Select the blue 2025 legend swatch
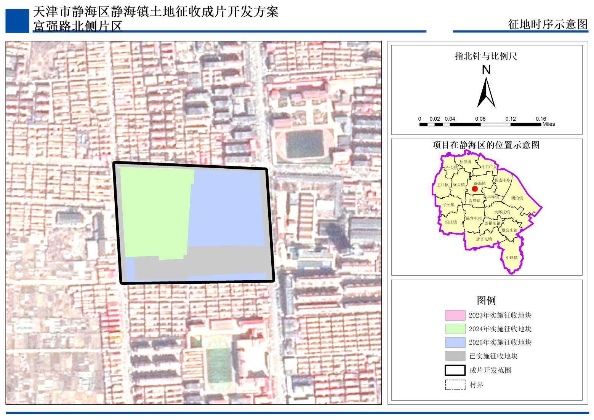This screenshot has width=594, height=420. (x=455, y=342)
